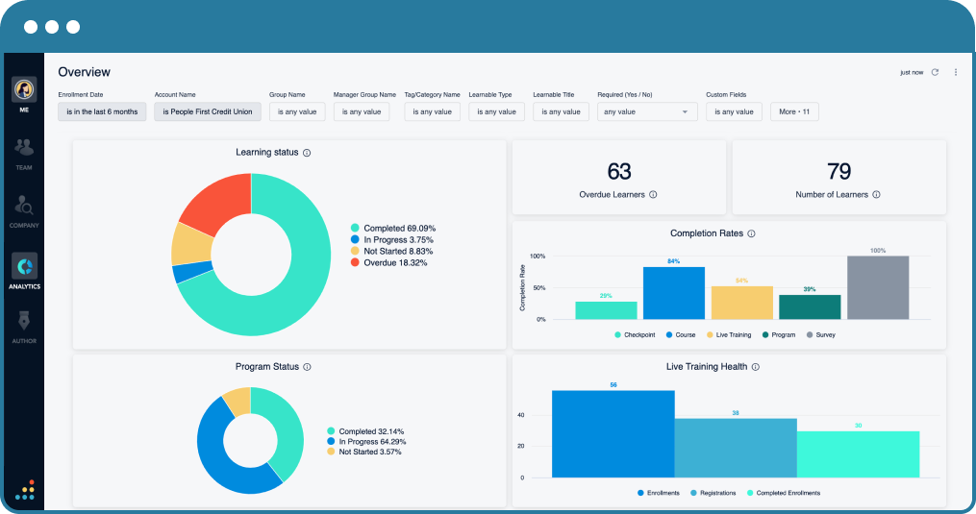Expand the Required (Yes / No) dropdown
The width and height of the screenshot is (976, 514).
click(647, 111)
